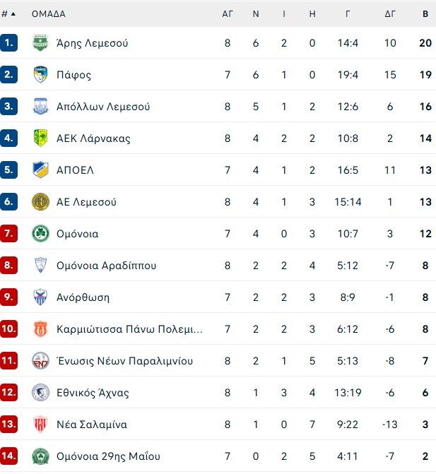Sort by ΑΓ matches played column

[228, 14]
